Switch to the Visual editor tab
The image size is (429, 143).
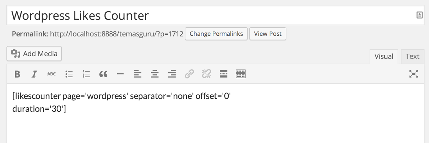[x=384, y=56]
